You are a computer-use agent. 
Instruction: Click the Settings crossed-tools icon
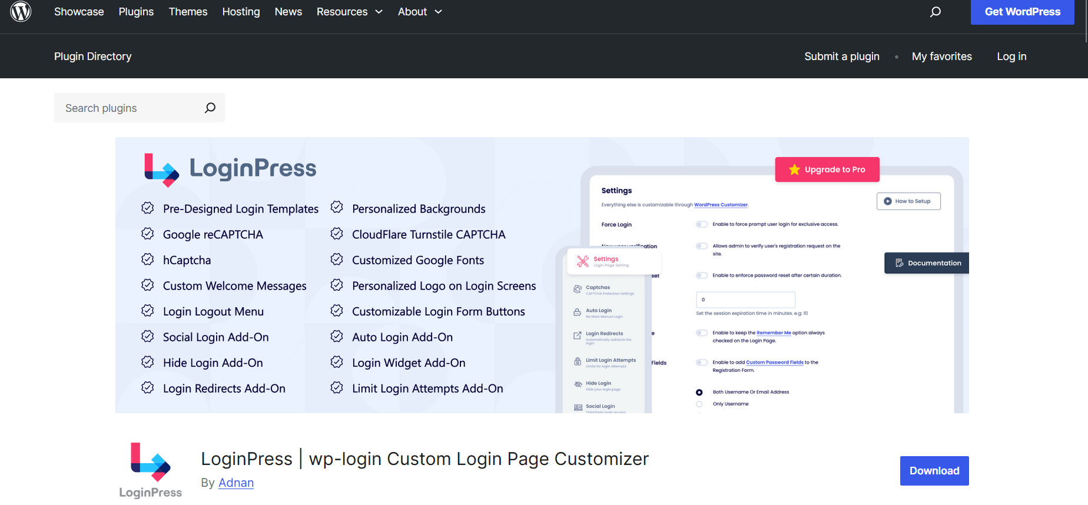pos(583,261)
